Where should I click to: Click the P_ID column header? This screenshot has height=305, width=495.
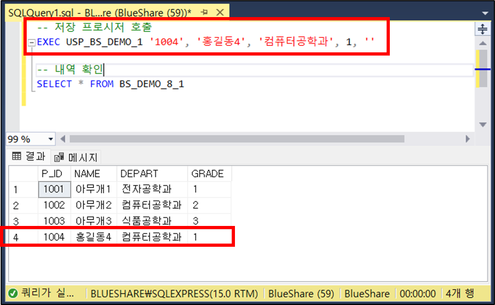[x=54, y=174]
